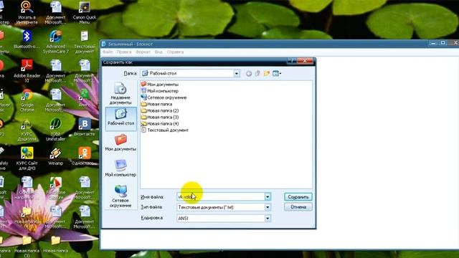Select the Новая папка (3) desktop folder
The image size is (459, 258).
27,247
